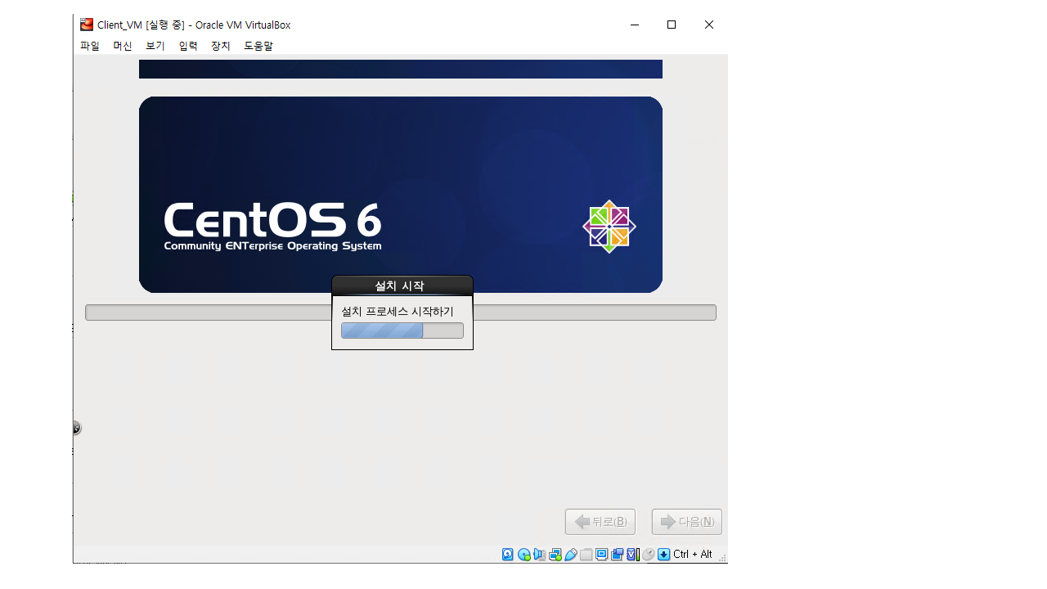Image resolution: width=1047 pixels, height=589 pixels.
Task: Open the 도움말 menu
Action: 258,47
